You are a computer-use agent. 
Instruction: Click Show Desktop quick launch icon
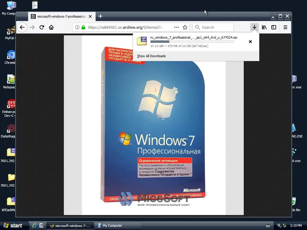tap(41, 226)
